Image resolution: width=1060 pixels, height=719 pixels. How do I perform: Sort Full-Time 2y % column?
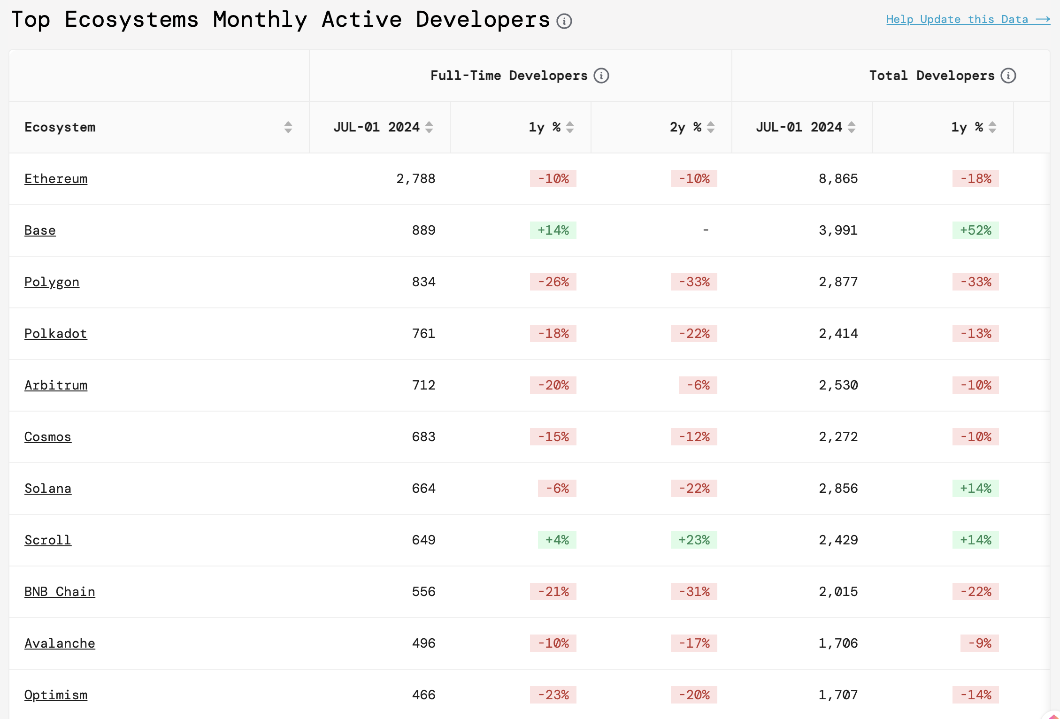tap(711, 127)
